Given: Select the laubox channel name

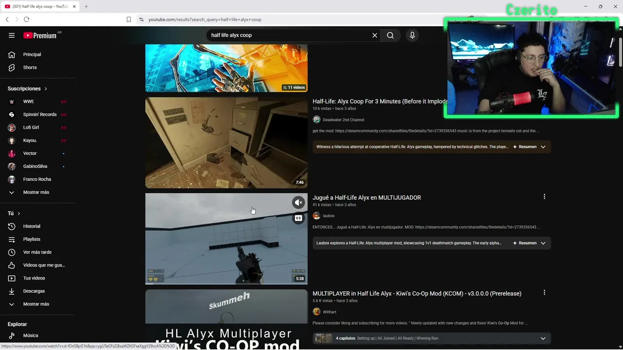Looking at the screenshot, I should 329,216.
